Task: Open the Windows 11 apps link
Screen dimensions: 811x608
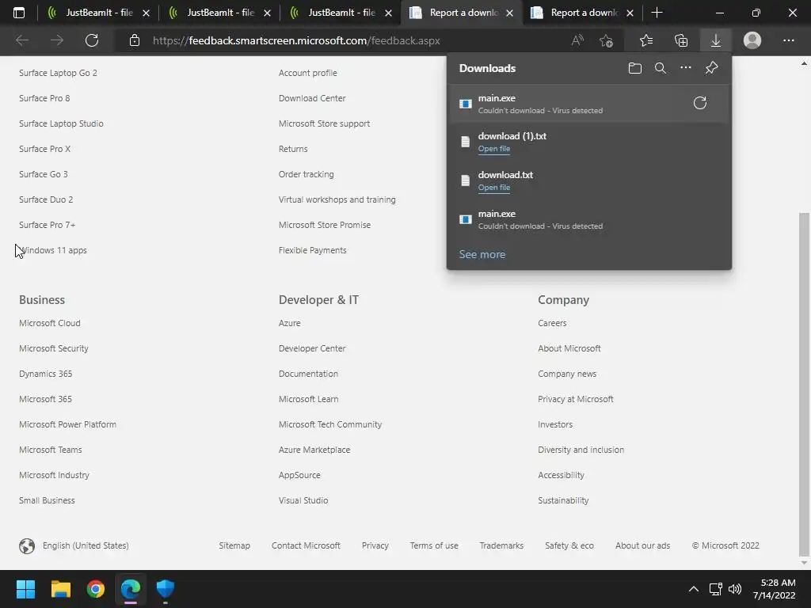Action: coord(53,250)
